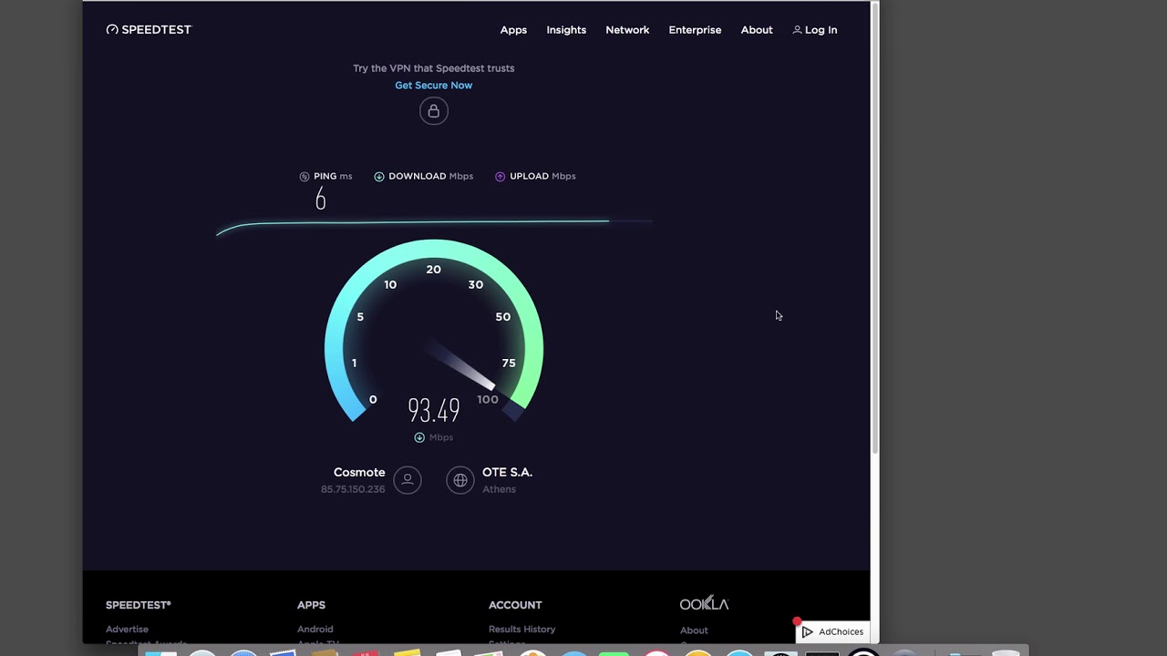Click the Get Secure Now link
The height and width of the screenshot is (656, 1167).
433,85
